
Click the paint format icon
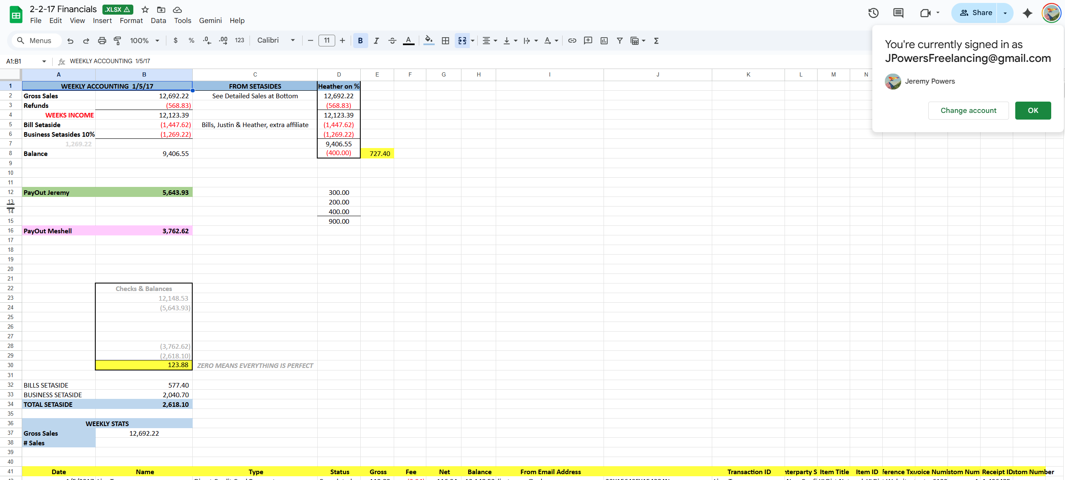117,41
